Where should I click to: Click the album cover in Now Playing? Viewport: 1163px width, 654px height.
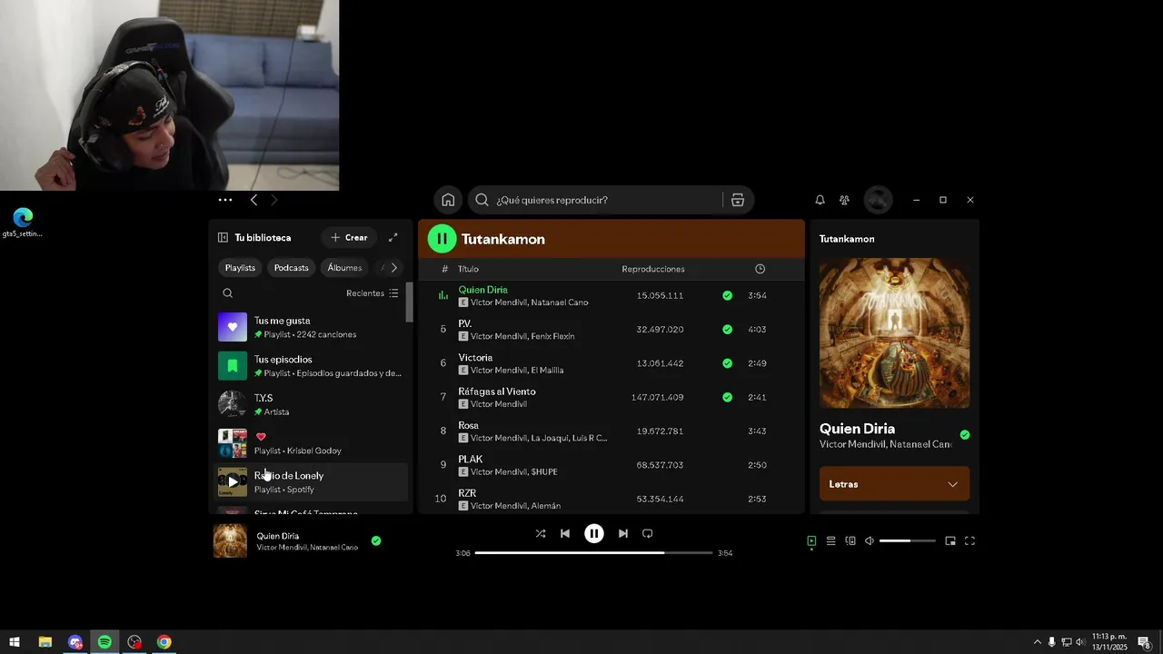click(x=894, y=332)
